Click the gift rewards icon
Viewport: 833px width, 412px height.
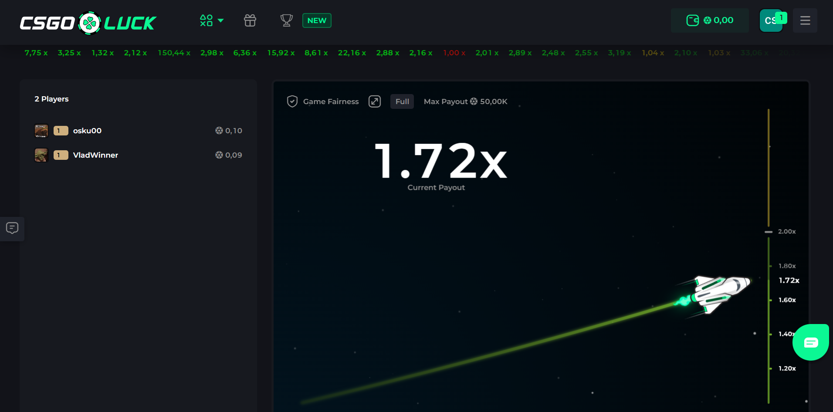250,20
